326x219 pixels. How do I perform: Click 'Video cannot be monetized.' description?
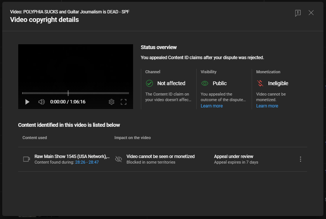[271, 97]
